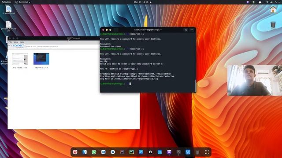
Task: Open the Home folder desktop icon
Action: tap(273, 10)
